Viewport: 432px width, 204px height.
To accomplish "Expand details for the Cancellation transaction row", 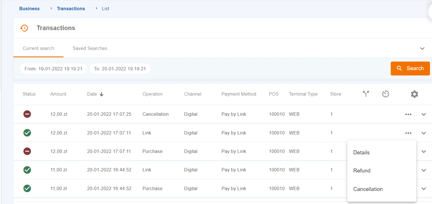I will [x=424, y=114].
